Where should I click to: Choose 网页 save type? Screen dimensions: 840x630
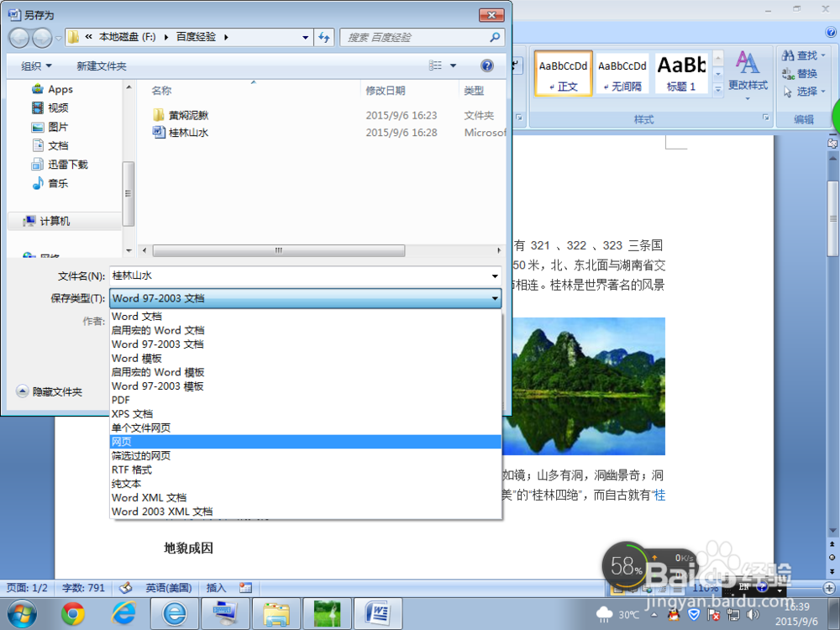tap(306, 442)
